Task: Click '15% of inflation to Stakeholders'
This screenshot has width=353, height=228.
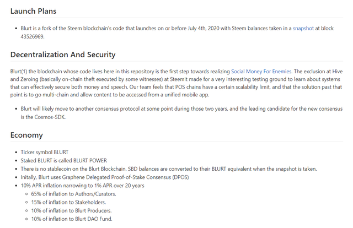Action: pos(68,202)
